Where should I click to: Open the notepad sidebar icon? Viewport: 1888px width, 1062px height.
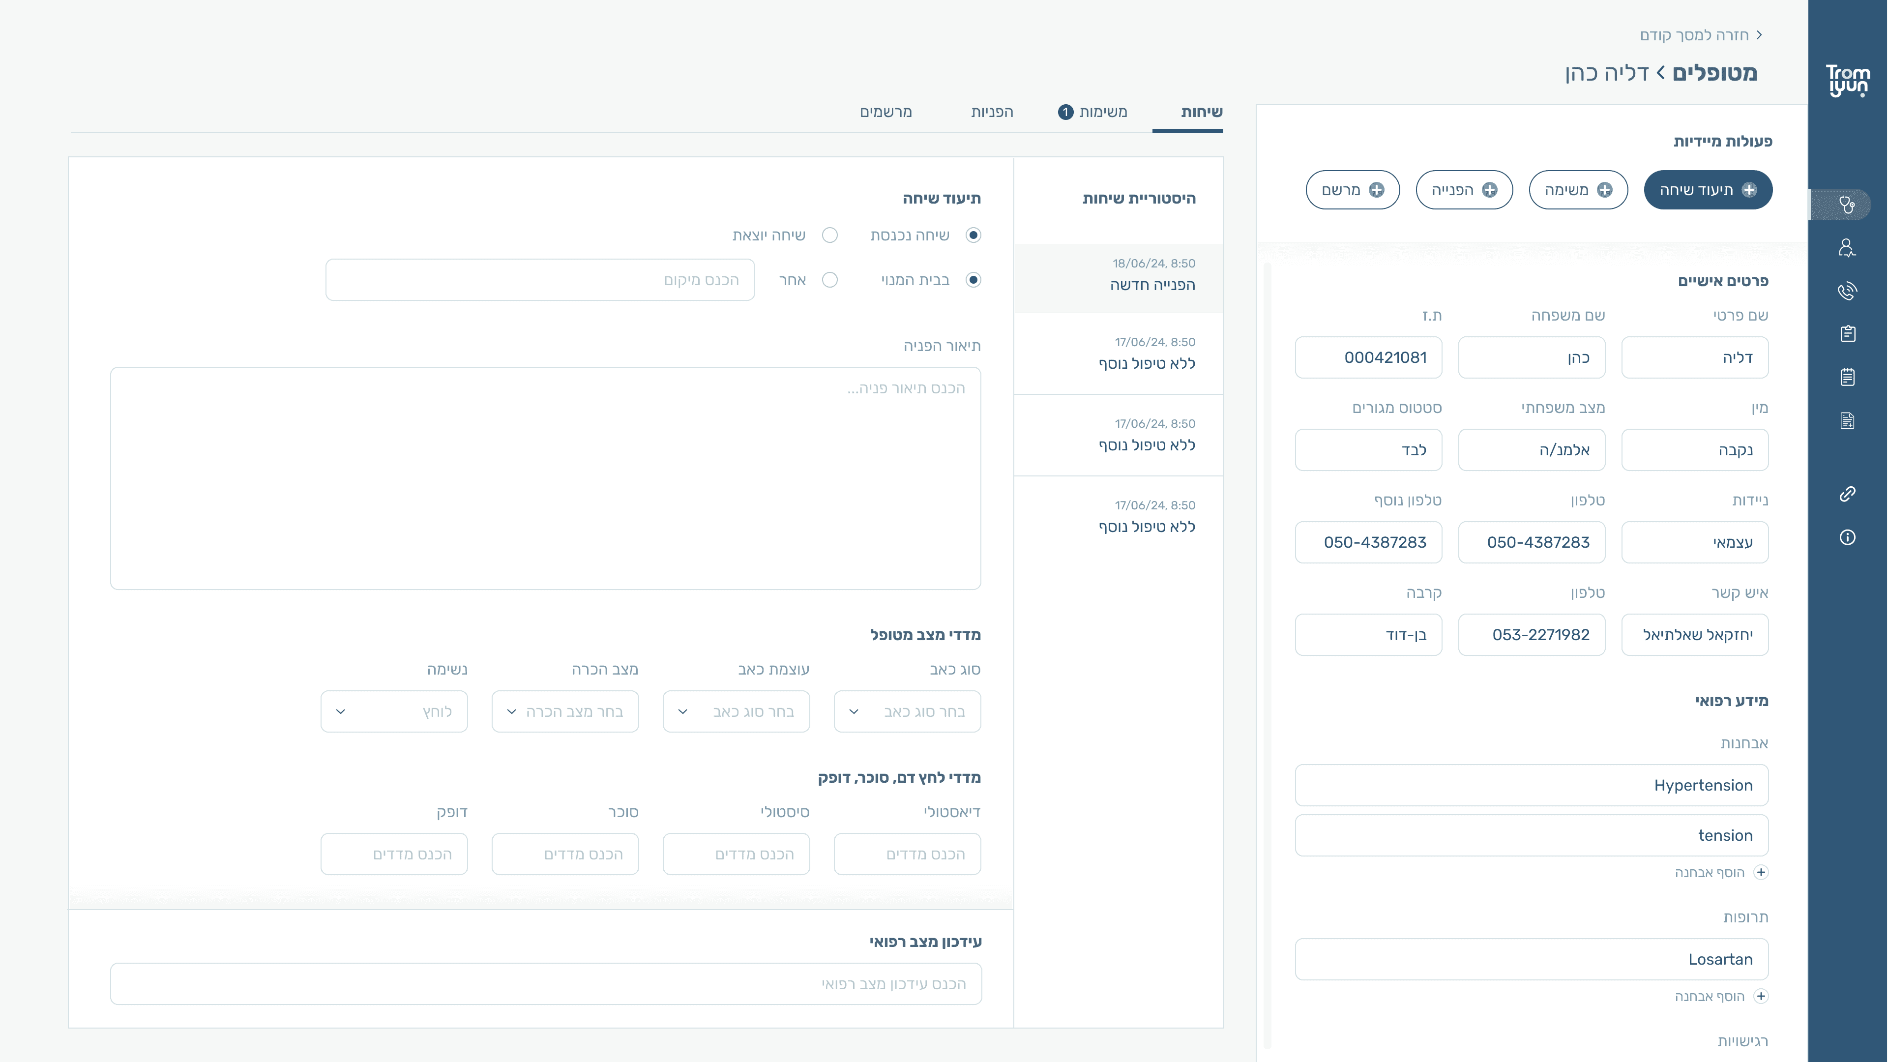coord(1847,377)
